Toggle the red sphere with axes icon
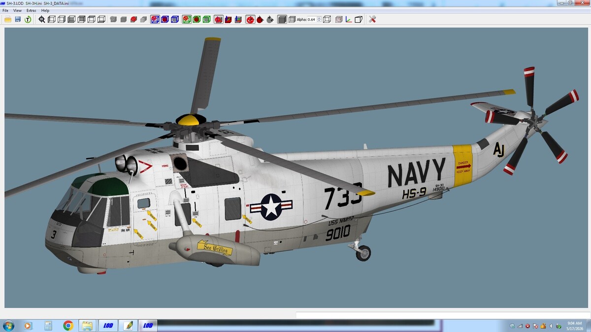Screen dimensions: 591x332 (219, 19)
